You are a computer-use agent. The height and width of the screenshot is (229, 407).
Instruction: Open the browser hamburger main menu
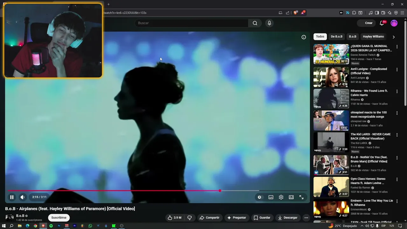pyautogui.click(x=402, y=13)
